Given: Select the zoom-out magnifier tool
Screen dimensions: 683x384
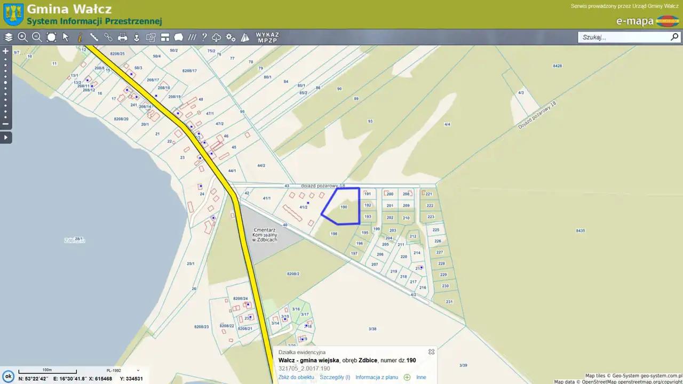Looking at the screenshot, I should (37, 37).
